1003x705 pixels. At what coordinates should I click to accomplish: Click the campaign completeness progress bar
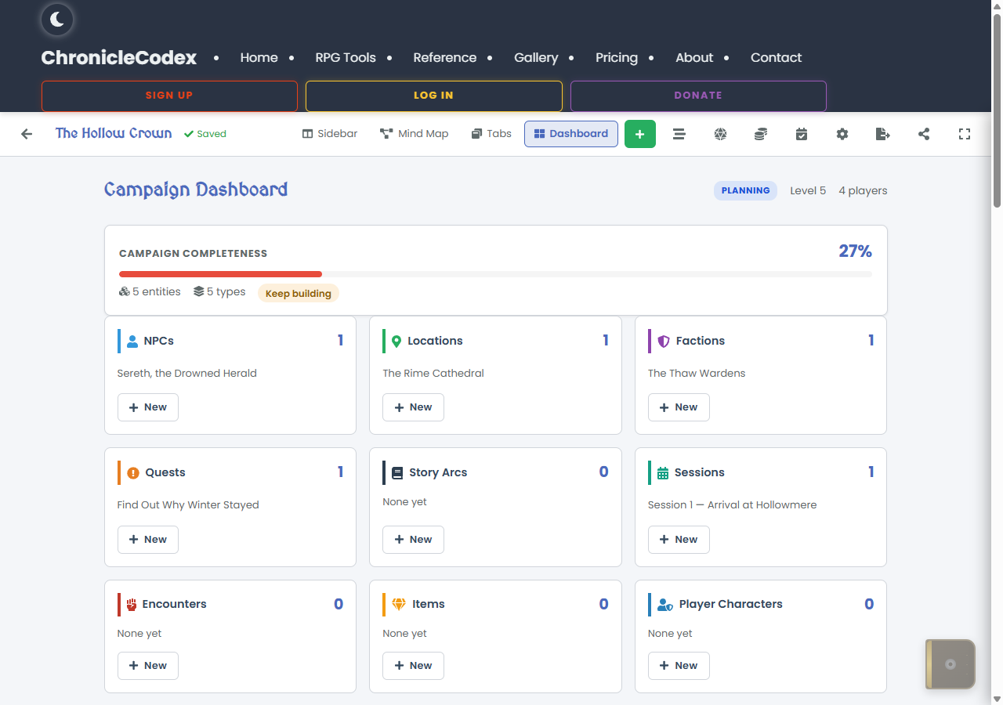[495, 274]
